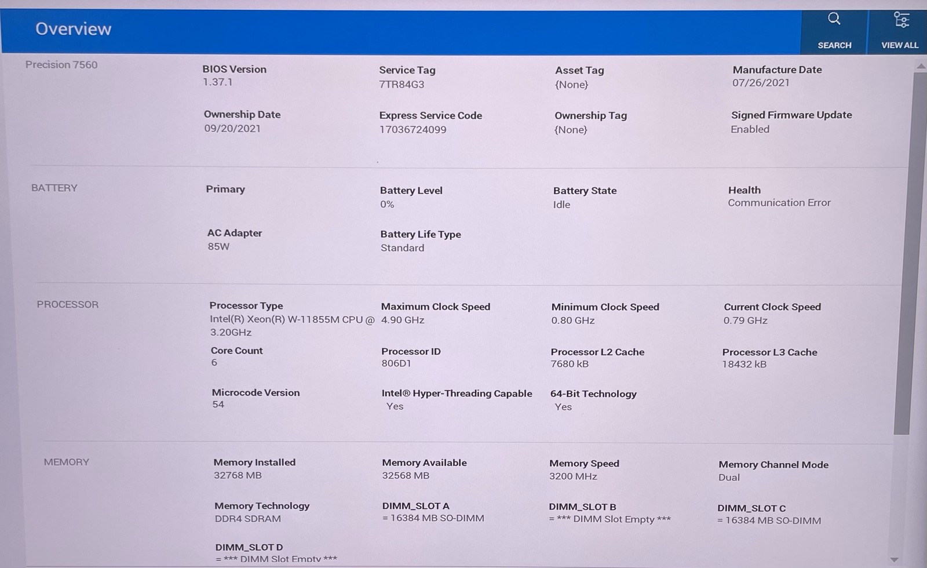Image resolution: width=927 pixels, height=568 pixels.
Task: Select the Asset Tag {None} value
Action: 571,85
